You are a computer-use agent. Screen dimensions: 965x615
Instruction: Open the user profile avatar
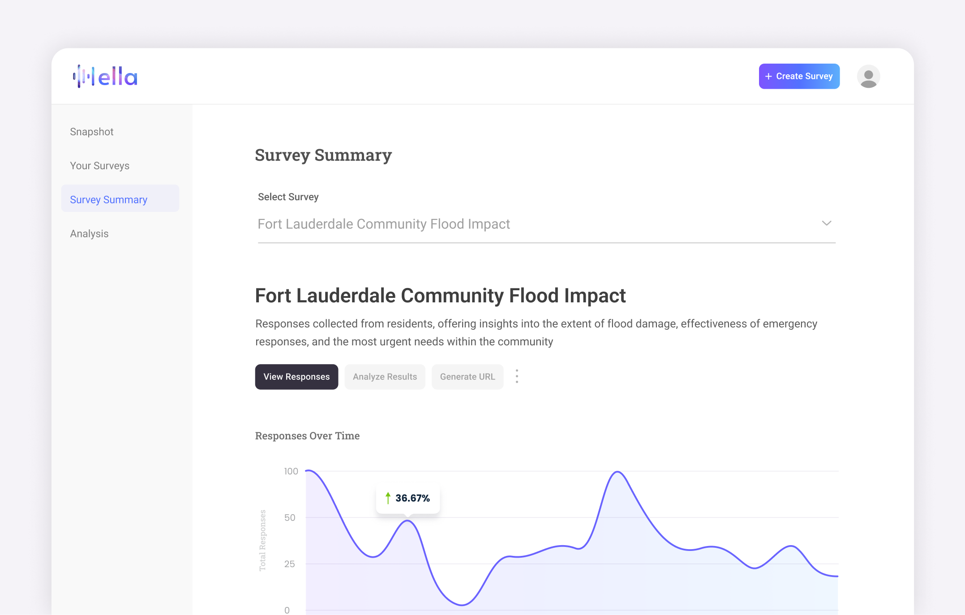868,77
